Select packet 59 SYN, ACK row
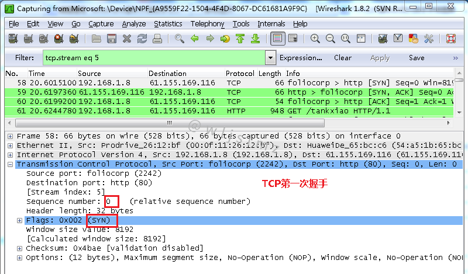Screen dimensions: 468x274 click(229, 92)
